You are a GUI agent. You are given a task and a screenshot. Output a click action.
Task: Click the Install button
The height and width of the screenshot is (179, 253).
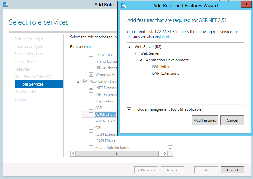pyautogui.click(x=206, y=170)
